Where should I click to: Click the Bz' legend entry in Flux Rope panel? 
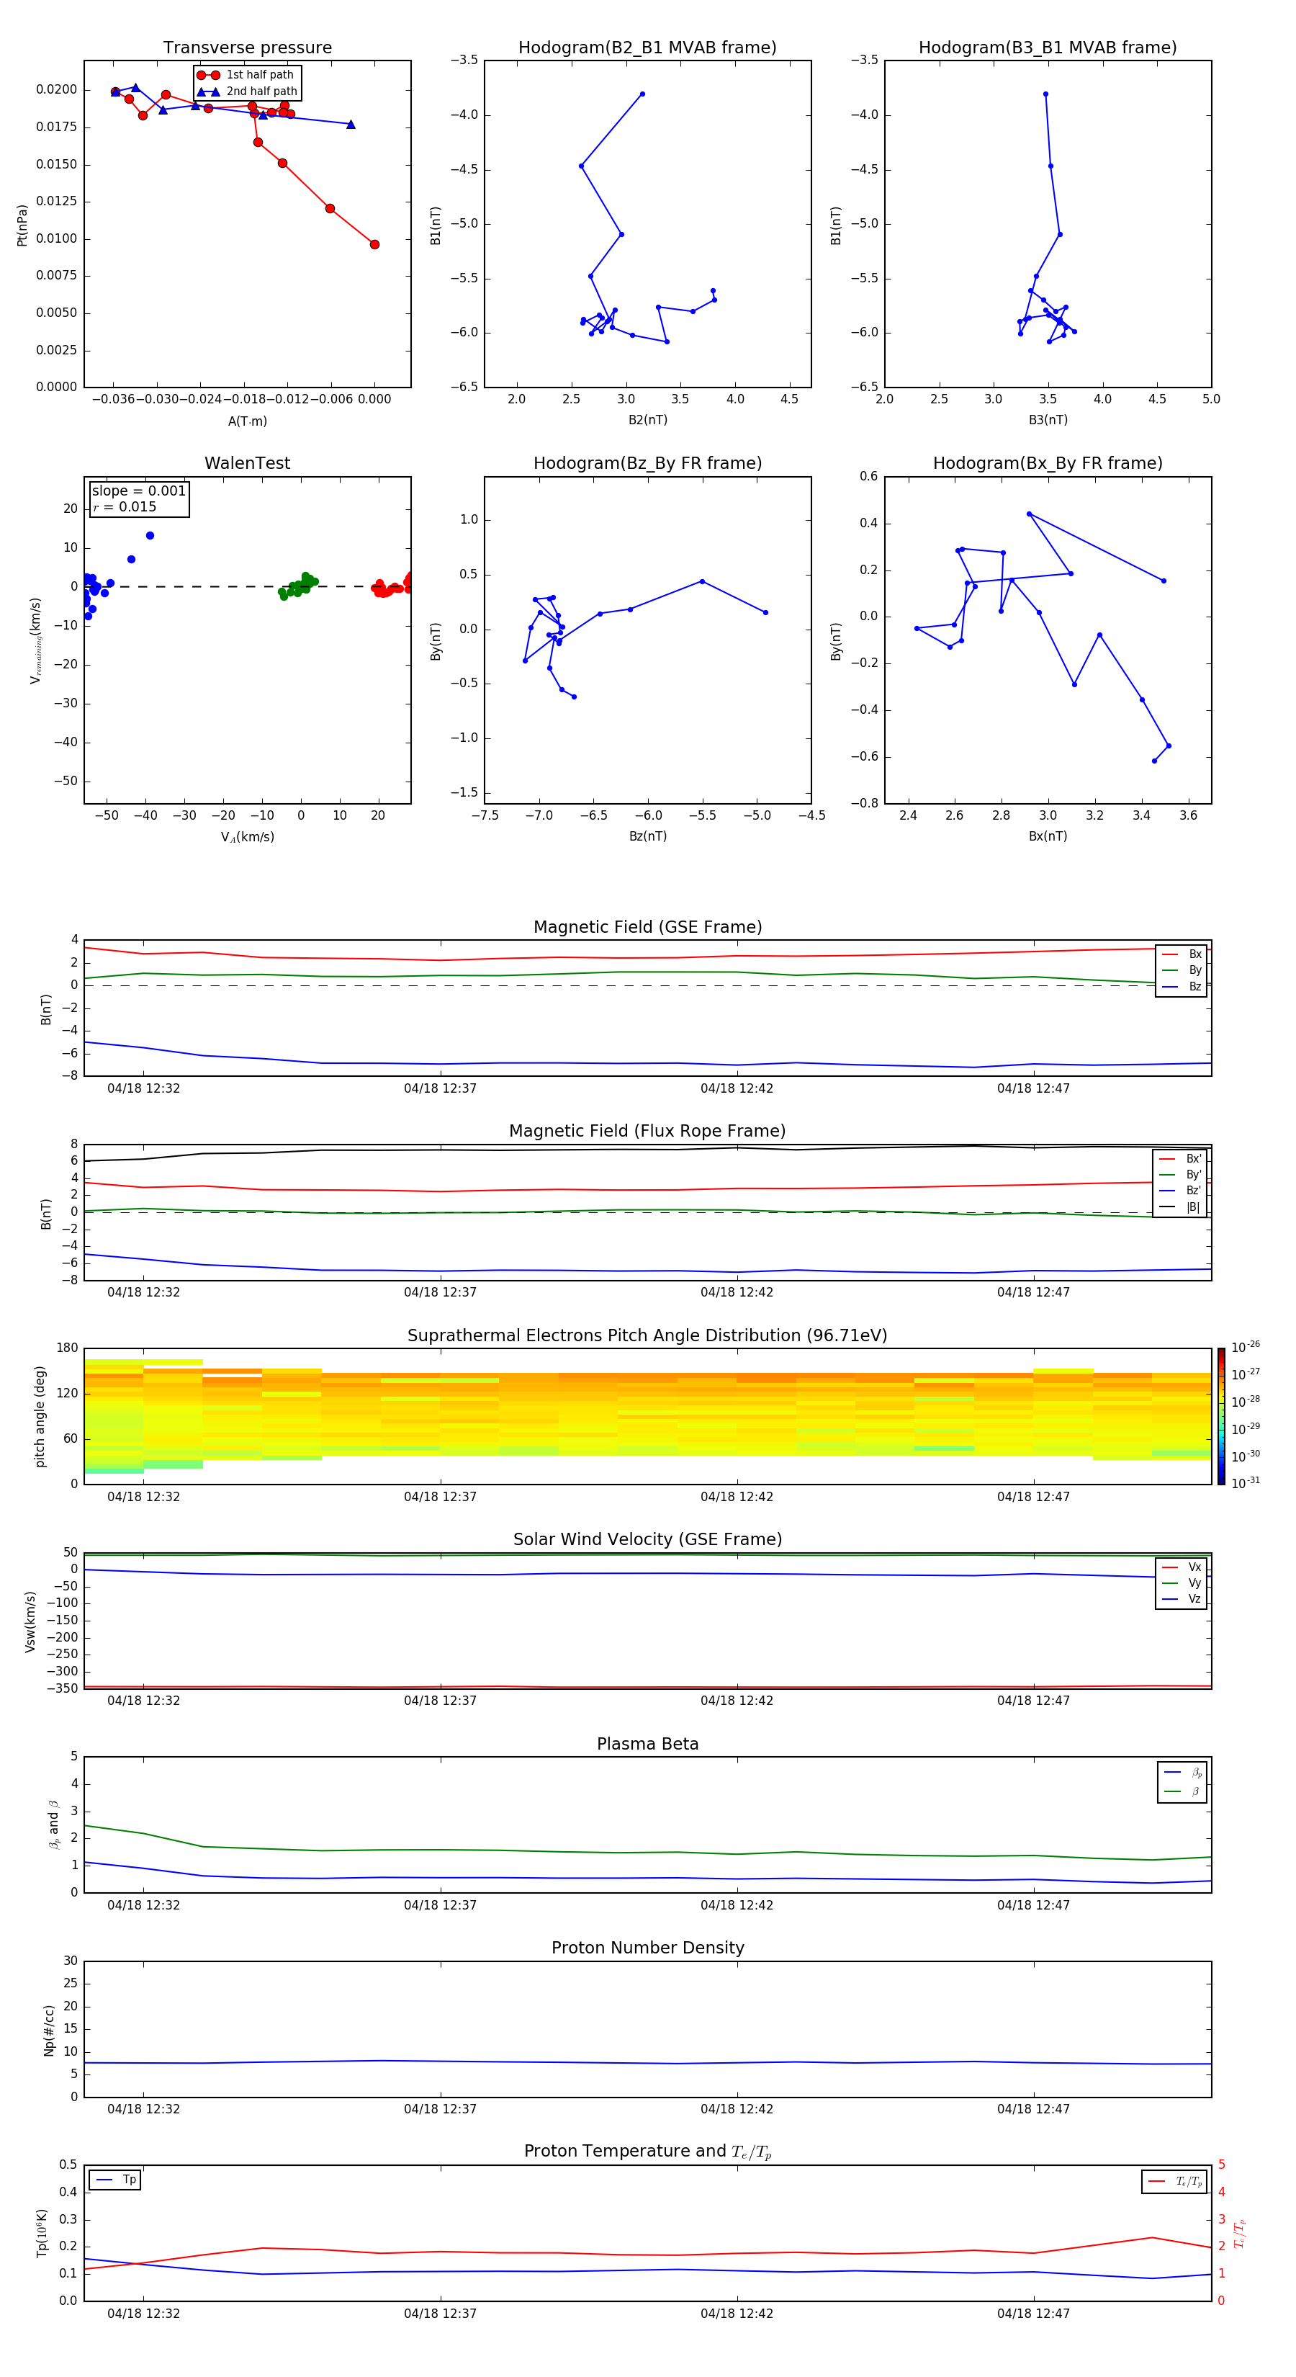(x=1181, y=1191)
